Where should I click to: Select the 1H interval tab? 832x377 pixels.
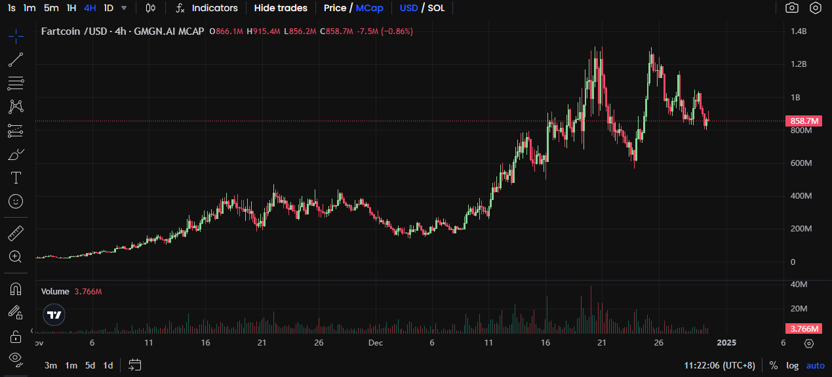[x=71, y=8]
